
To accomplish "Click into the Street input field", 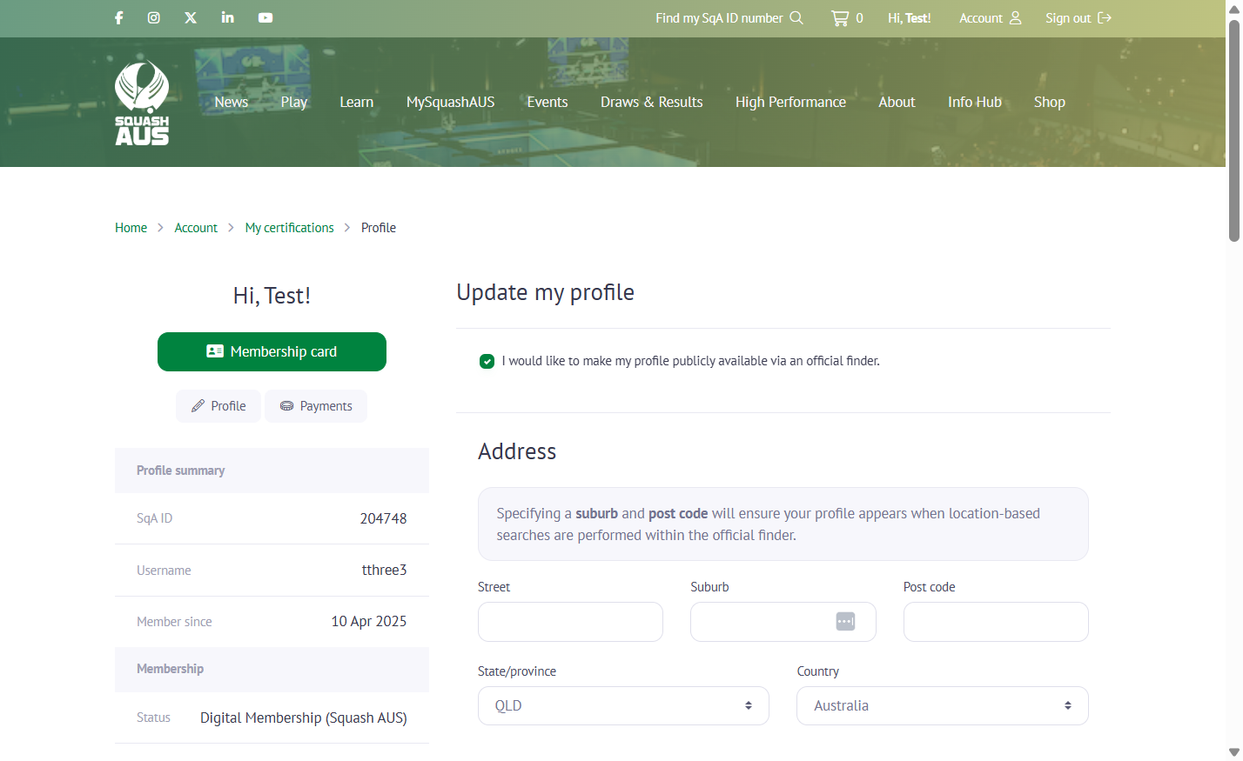I will tap(570, 622).
